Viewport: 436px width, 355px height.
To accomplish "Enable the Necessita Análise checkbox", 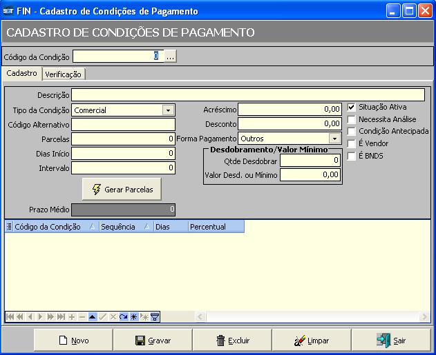I will [351, 119].
